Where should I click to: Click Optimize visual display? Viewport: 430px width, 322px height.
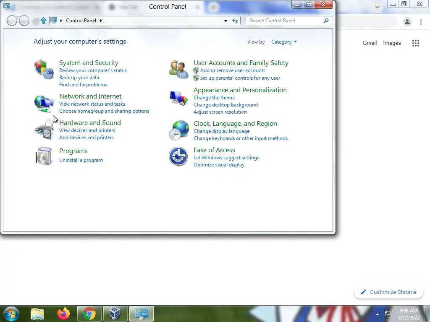point(219,165)
